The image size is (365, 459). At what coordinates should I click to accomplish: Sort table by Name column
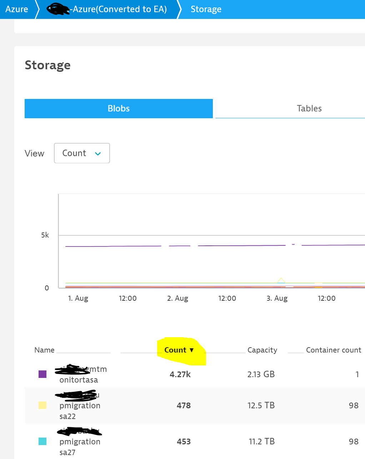pyautogui.click(x=44, y=350)
